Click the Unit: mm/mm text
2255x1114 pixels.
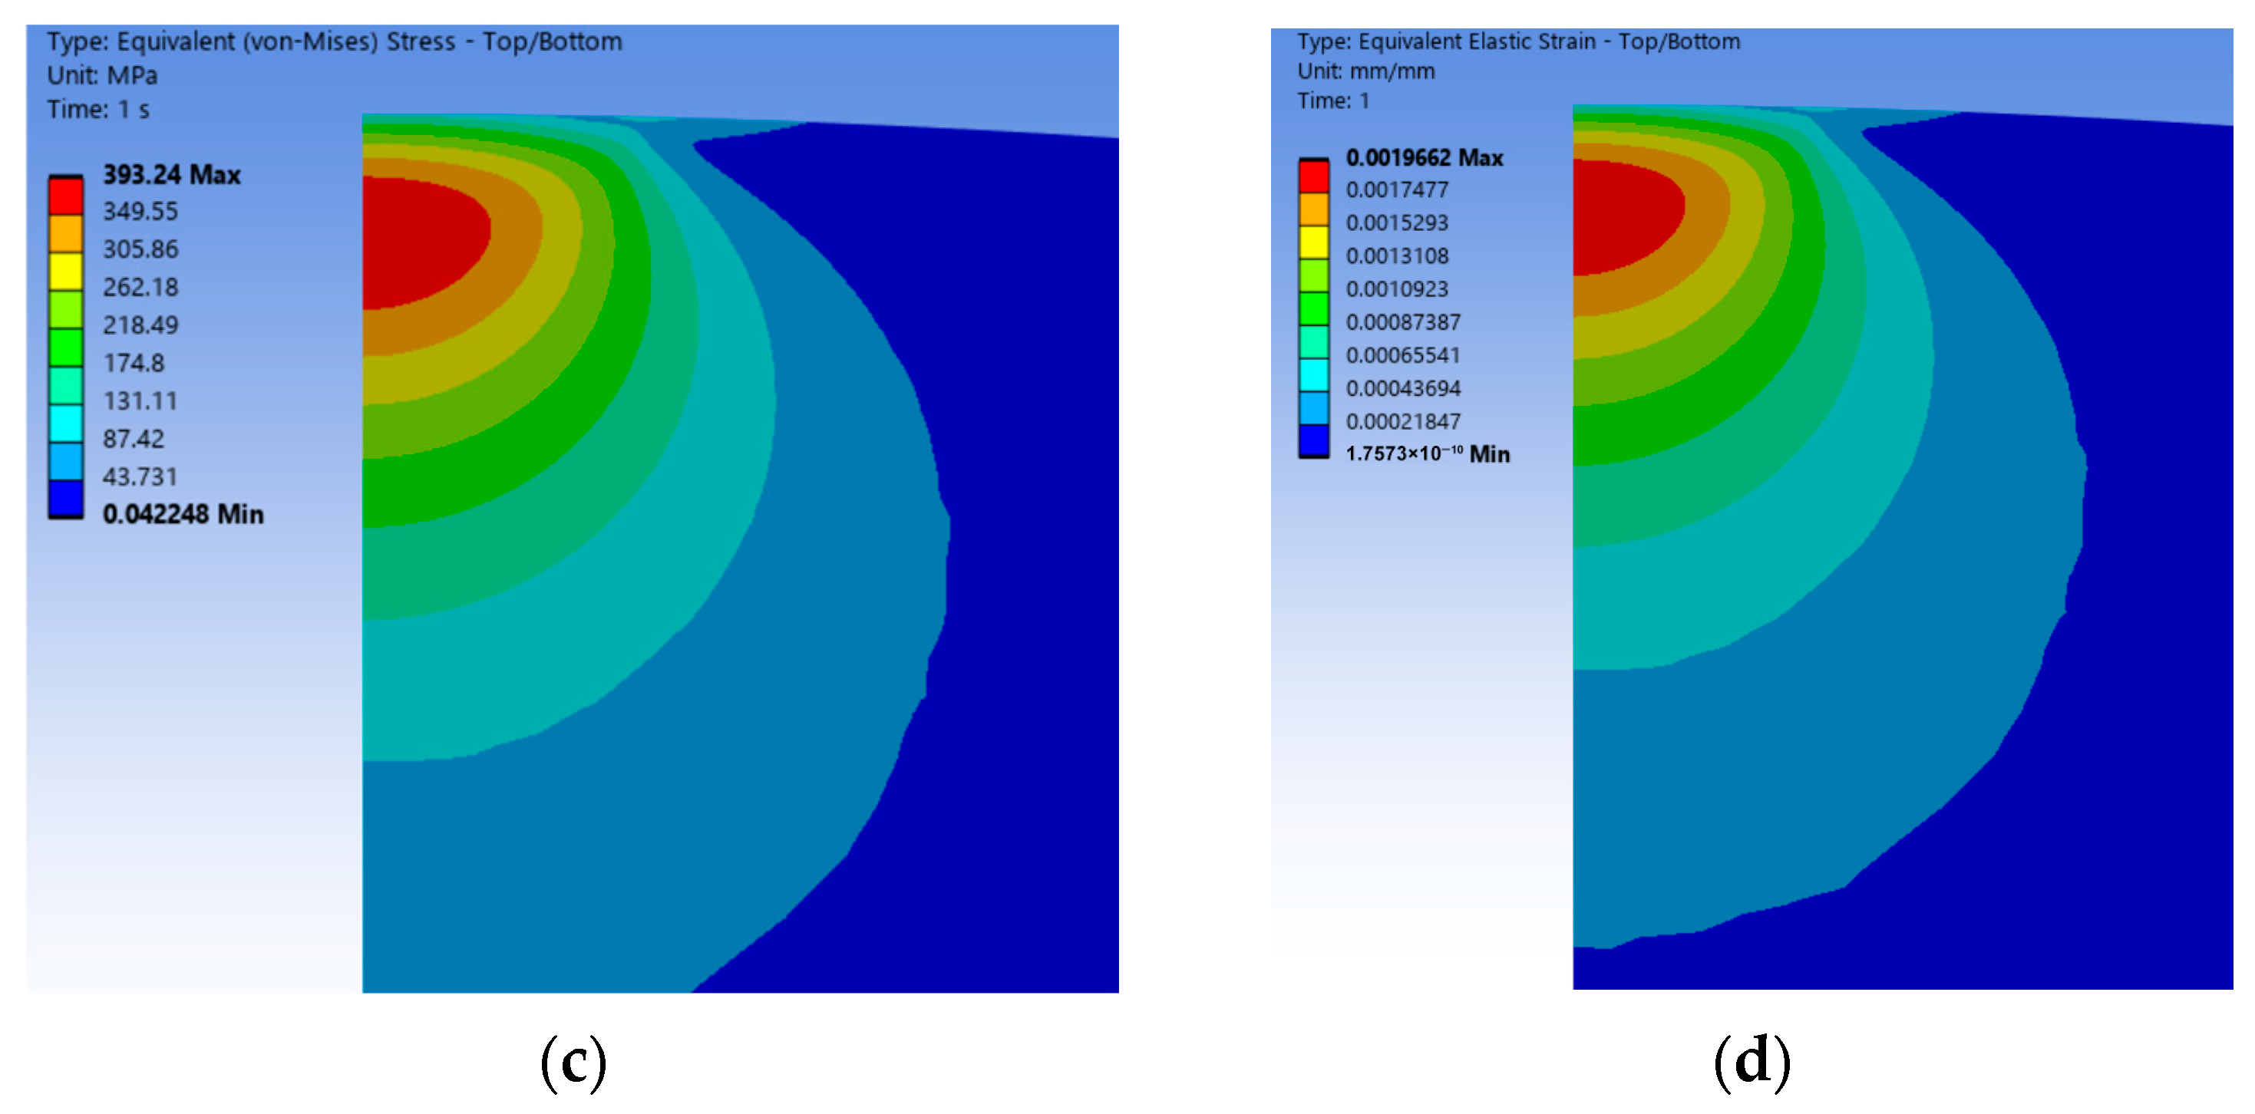click(1365, 71)
